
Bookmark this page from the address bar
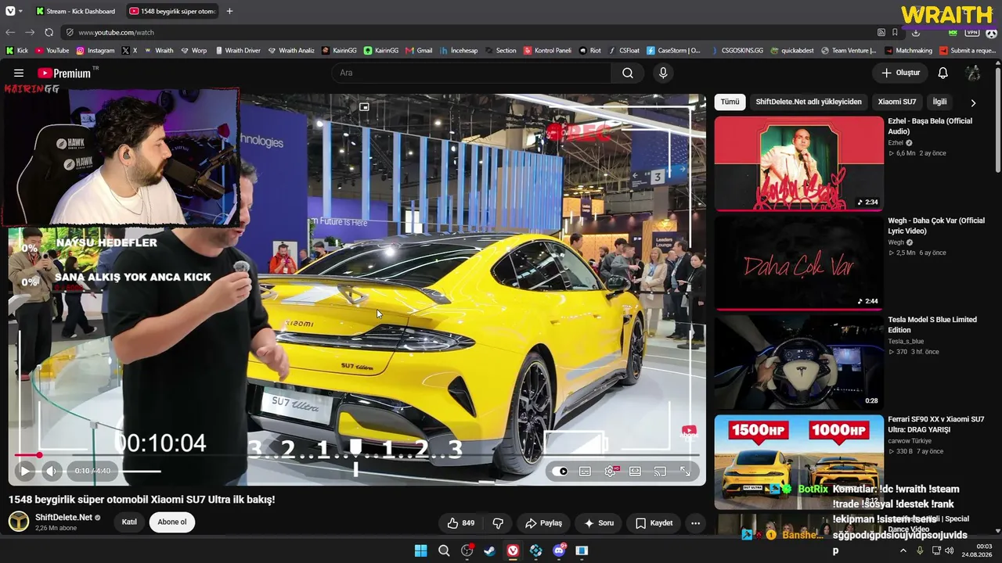(895, 32)
